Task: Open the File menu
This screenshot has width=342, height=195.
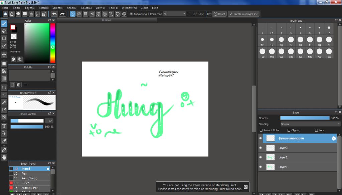Action: (6, 8)
